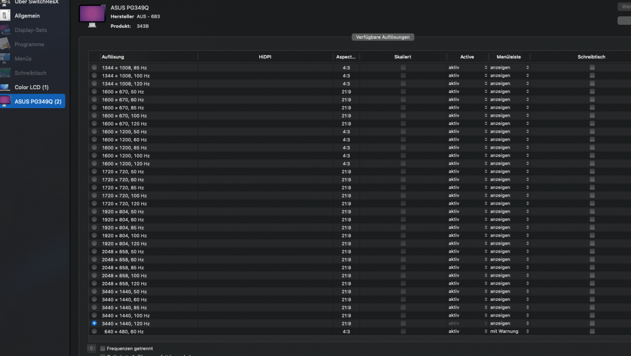The image size is (631, 356).
Task: Tick Schreibtisch checkbox for 640 × 480, 60 Hz
Action: pyautogui.click(x=592, y=331)
